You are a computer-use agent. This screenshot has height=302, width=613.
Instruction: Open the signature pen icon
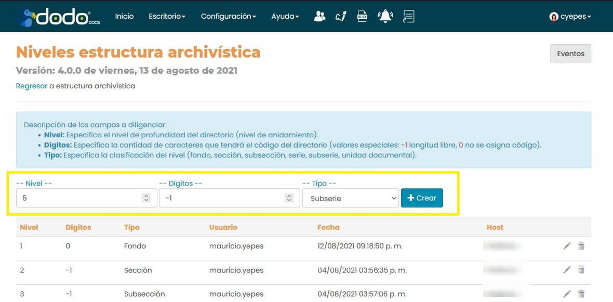coord(341,16)
